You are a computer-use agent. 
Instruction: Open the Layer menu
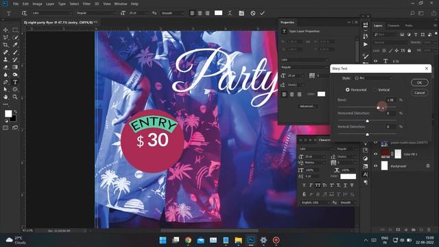pos(50,4)
